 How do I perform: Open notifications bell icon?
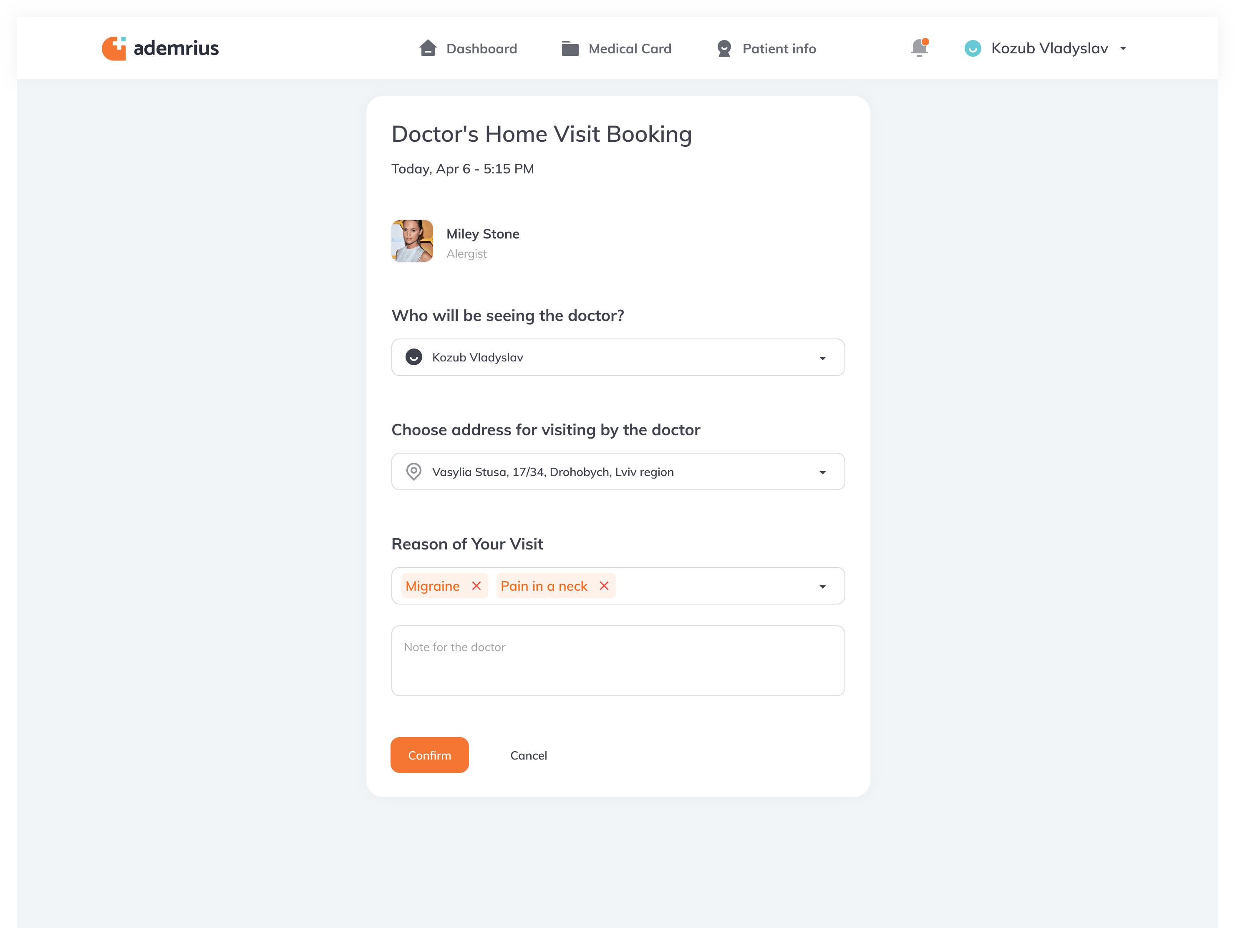pos(920,48)
